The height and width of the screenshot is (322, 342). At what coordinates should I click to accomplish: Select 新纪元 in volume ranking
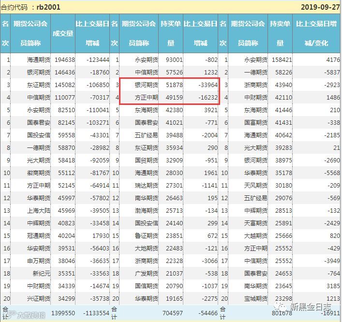[x=42, y=273]
